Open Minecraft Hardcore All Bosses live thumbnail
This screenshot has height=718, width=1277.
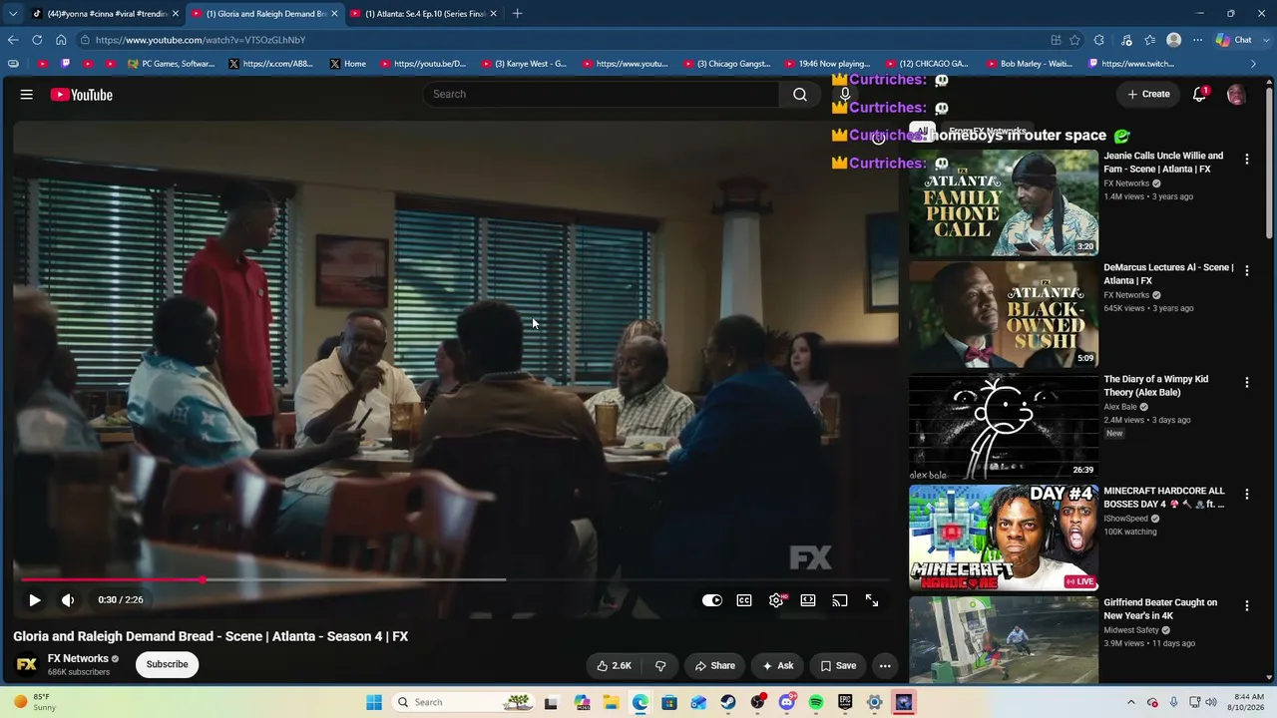point(1004,538)
